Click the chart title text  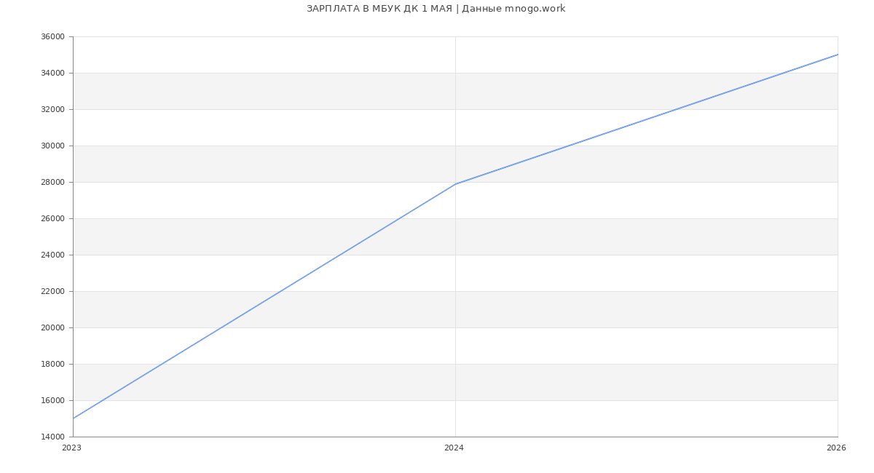point(436,9)
